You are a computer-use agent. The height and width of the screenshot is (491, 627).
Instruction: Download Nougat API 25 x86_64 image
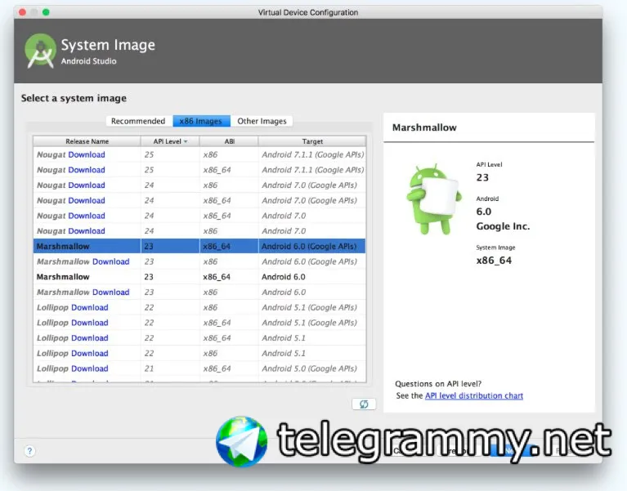point(87,170)
